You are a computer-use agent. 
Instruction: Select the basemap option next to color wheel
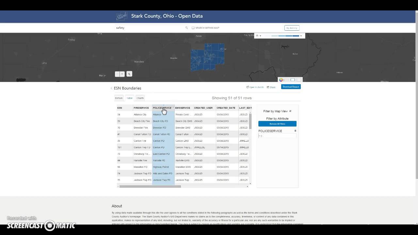[x=286, y=80]
